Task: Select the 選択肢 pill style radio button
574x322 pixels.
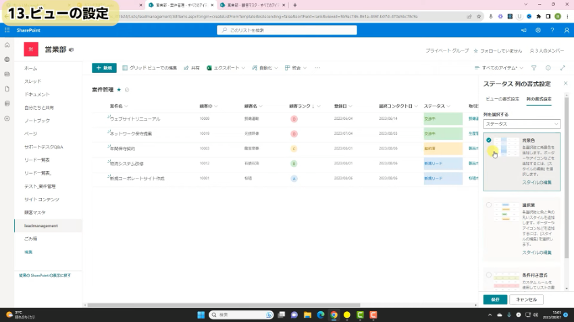Action: [488, 203]
